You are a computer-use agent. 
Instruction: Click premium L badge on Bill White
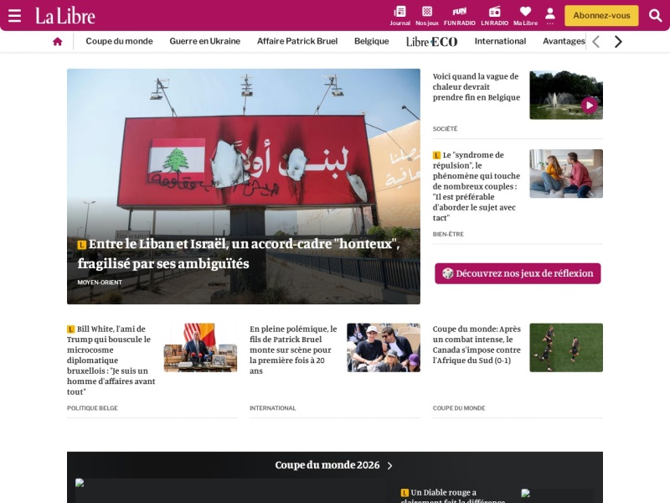(71, 329)
